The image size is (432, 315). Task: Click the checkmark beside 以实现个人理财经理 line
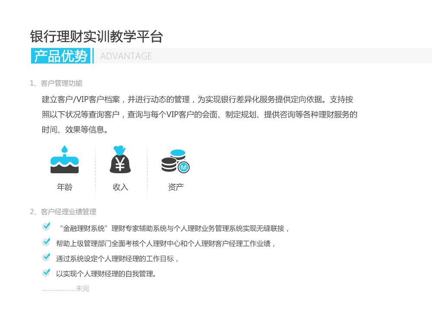pyautogui.click(x=46, y=273)
